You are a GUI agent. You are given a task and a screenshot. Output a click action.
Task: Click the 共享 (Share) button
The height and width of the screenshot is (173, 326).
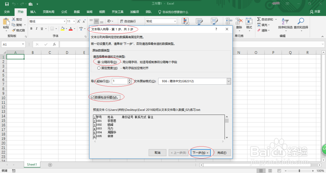pos(315,12)
